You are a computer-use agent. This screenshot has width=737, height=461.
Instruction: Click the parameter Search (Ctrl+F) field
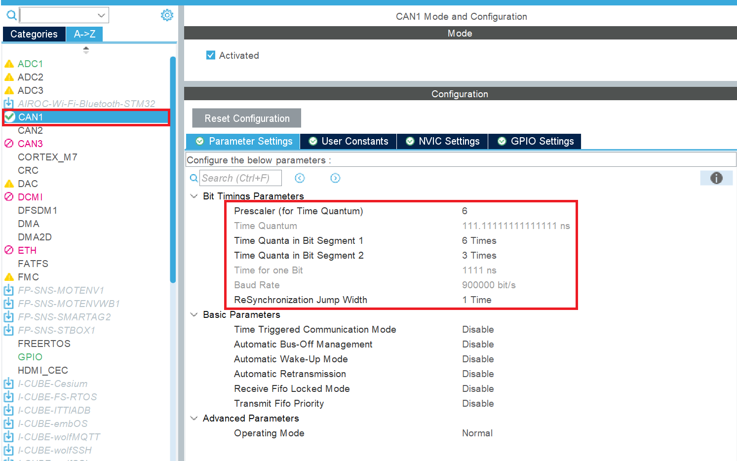[240, 178]
